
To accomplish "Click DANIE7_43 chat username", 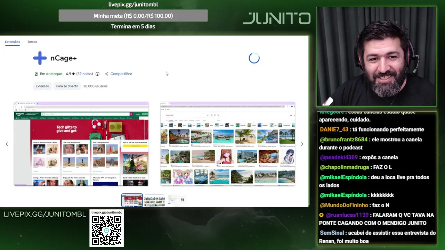I will [334, 130].
